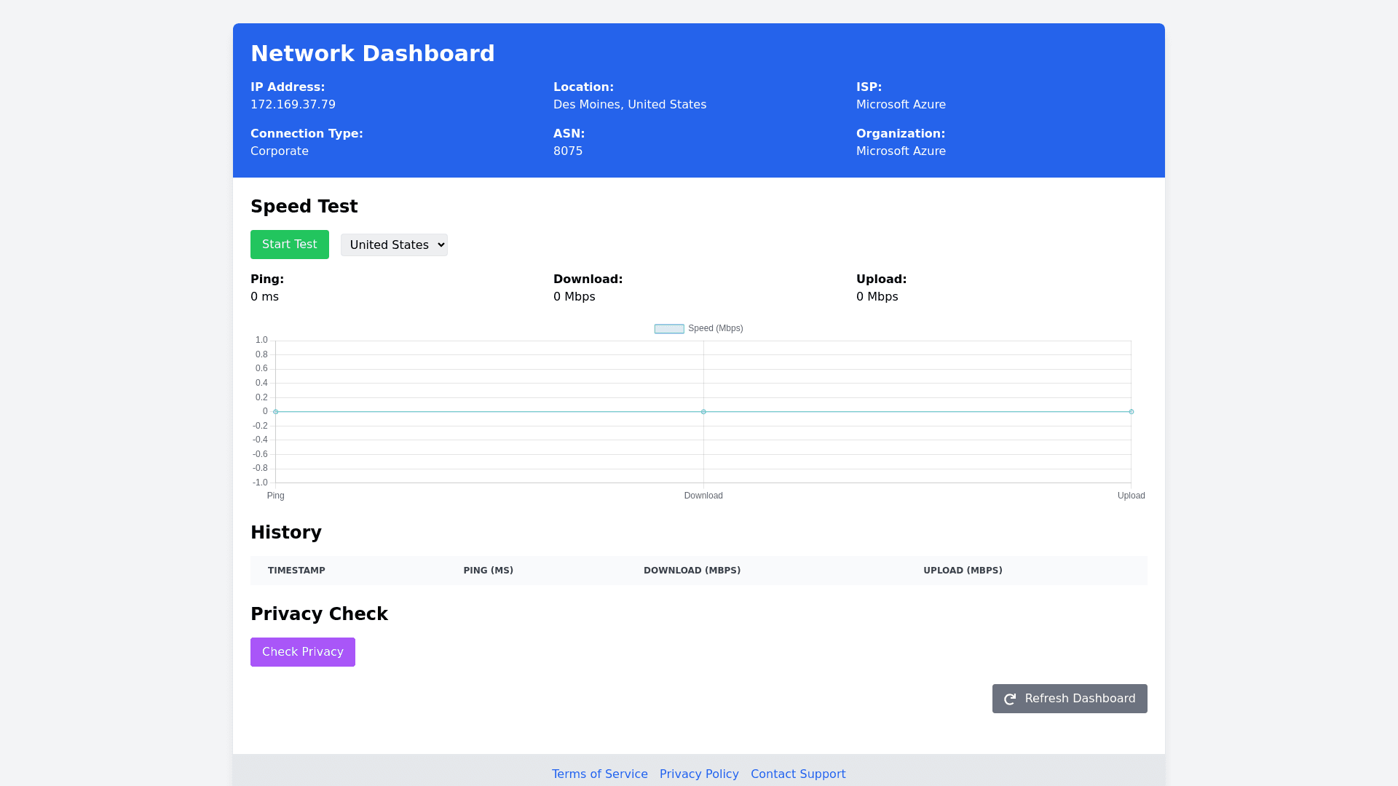The image size is (1398, 786).
Task: Click the Download data point on chart
Action: tap(703, 412)
